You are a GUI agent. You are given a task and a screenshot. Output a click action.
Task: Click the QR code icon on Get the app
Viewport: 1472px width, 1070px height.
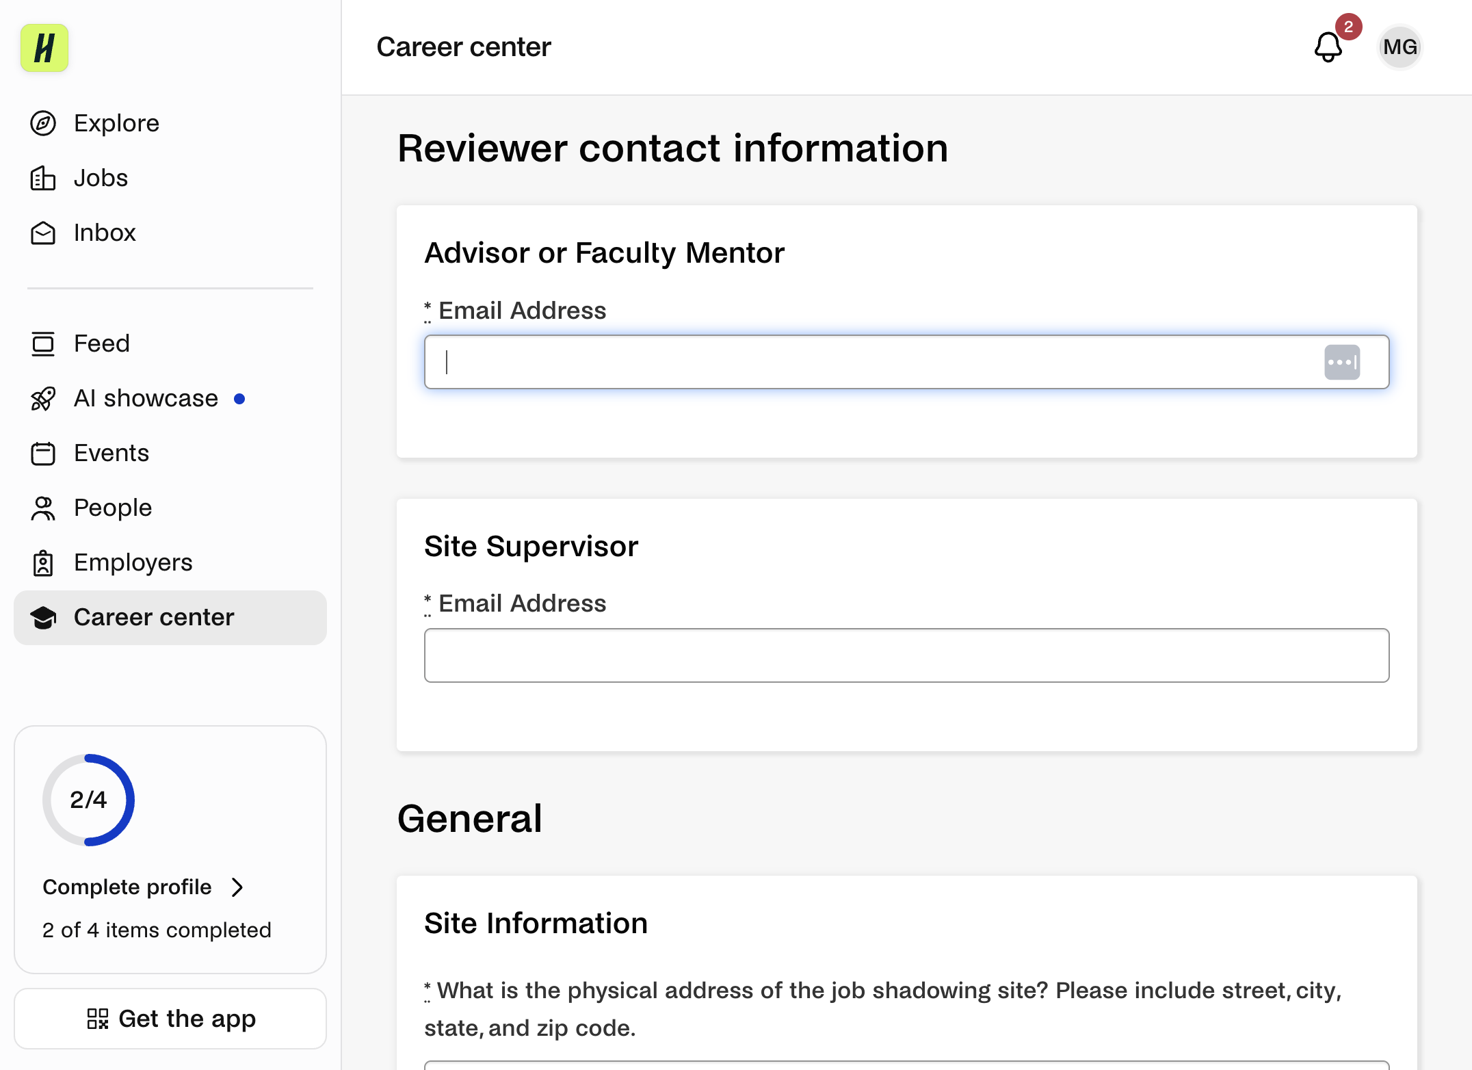tap(98, 1019)
